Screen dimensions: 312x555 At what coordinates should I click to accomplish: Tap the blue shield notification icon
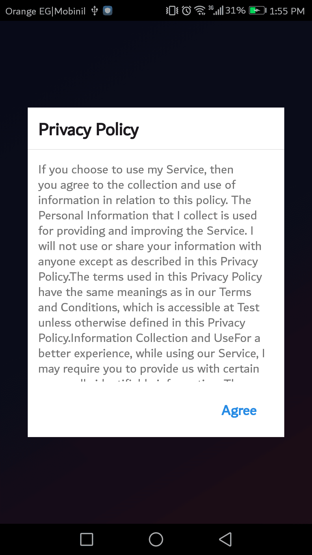(108, 11)
